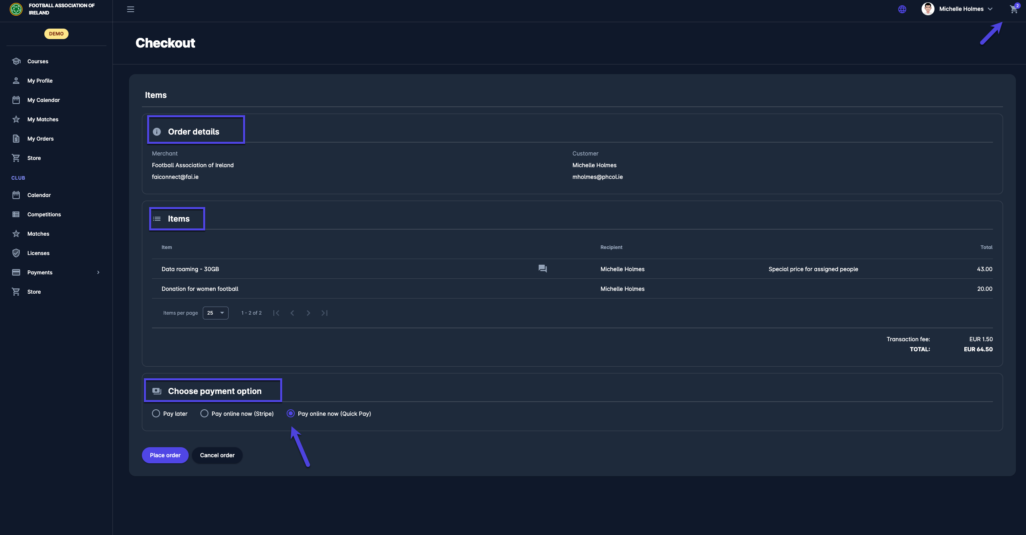Open the shopping cart icon in header
Viewport: 1026px width, 535px height.
1014,9
